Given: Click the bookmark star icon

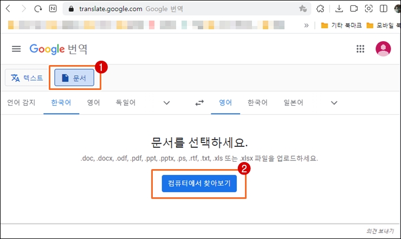Looking at the screenshot, I should 303,9.
